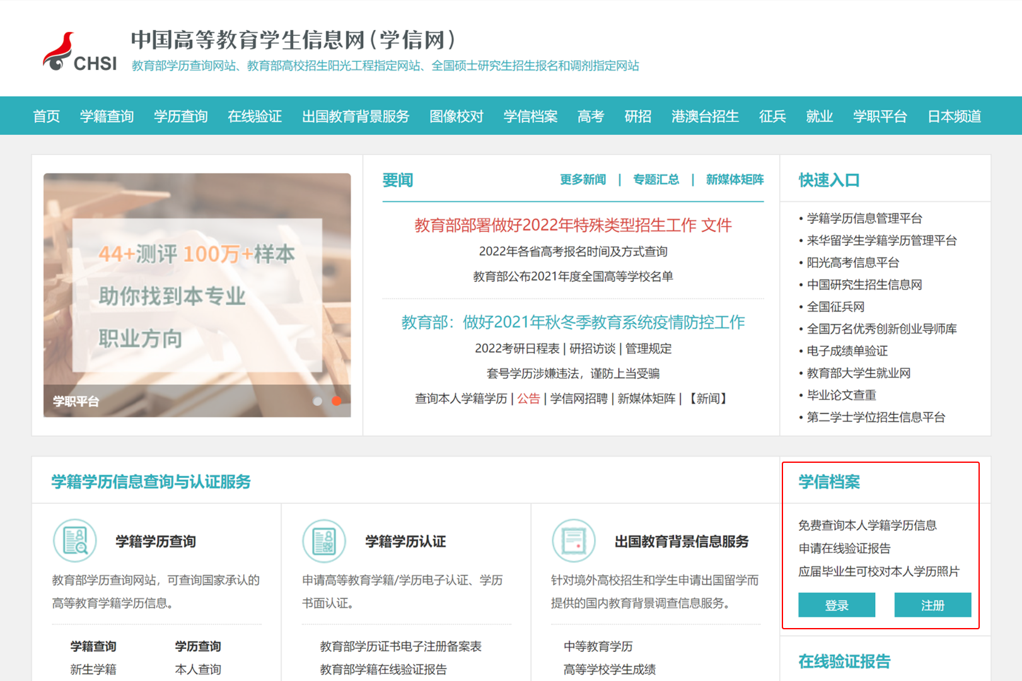Open 第二学士学位招生信息平台 quick link

pos(876,417)
